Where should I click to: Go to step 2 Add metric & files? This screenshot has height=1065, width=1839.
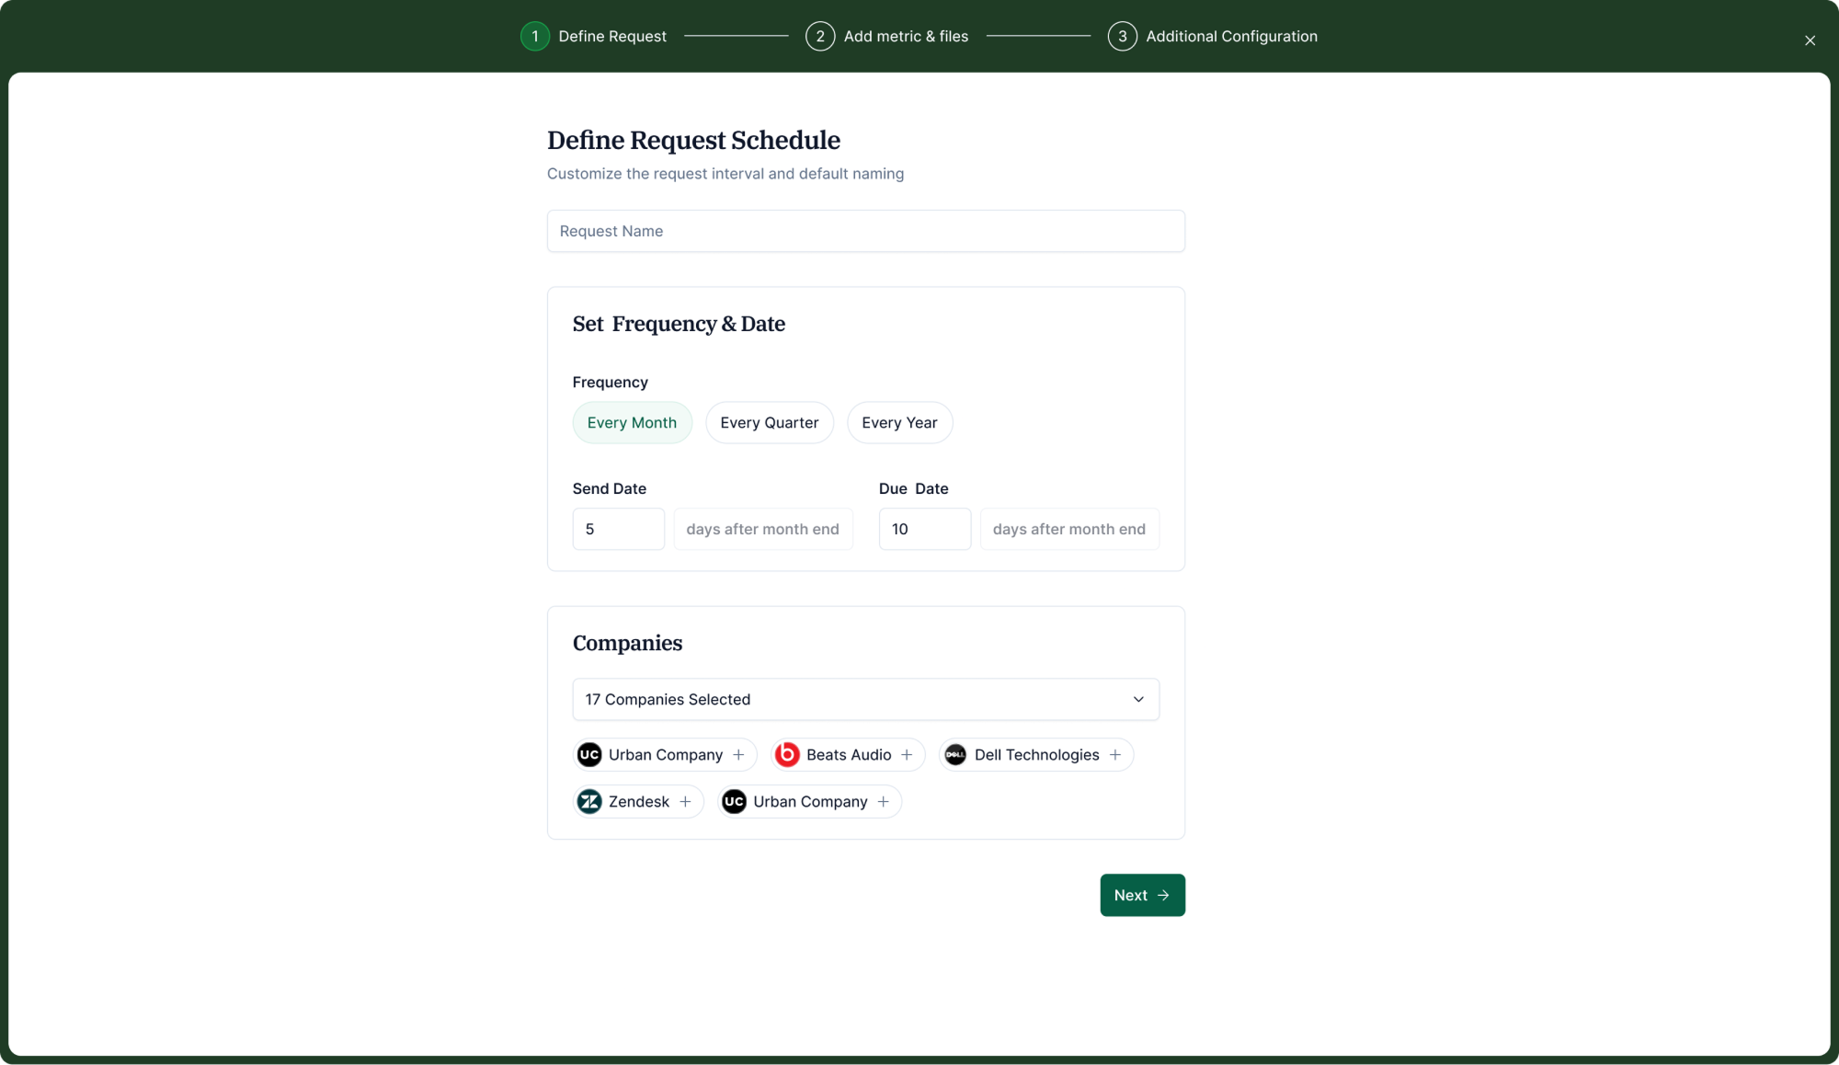[x=886, y=36]
